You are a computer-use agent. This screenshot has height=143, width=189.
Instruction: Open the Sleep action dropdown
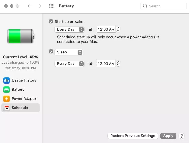click(x=69, y=52)
